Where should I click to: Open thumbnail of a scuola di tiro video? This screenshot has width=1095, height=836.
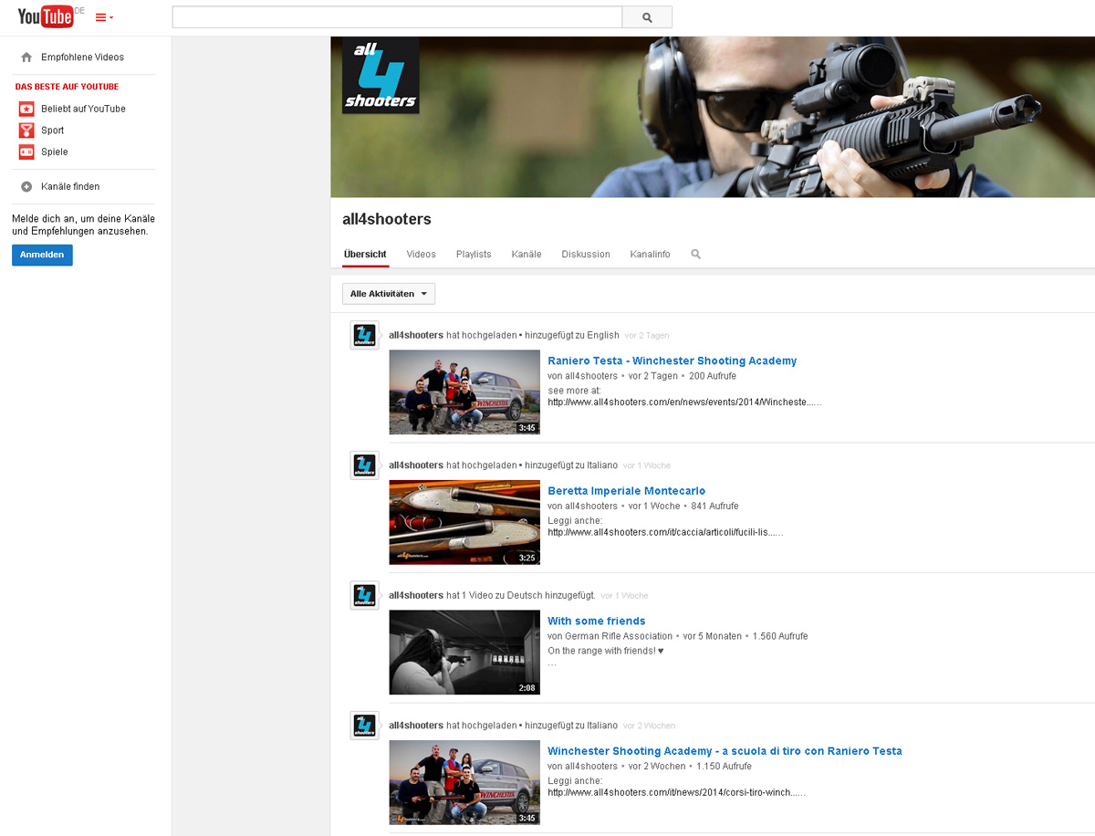[464, 782]
